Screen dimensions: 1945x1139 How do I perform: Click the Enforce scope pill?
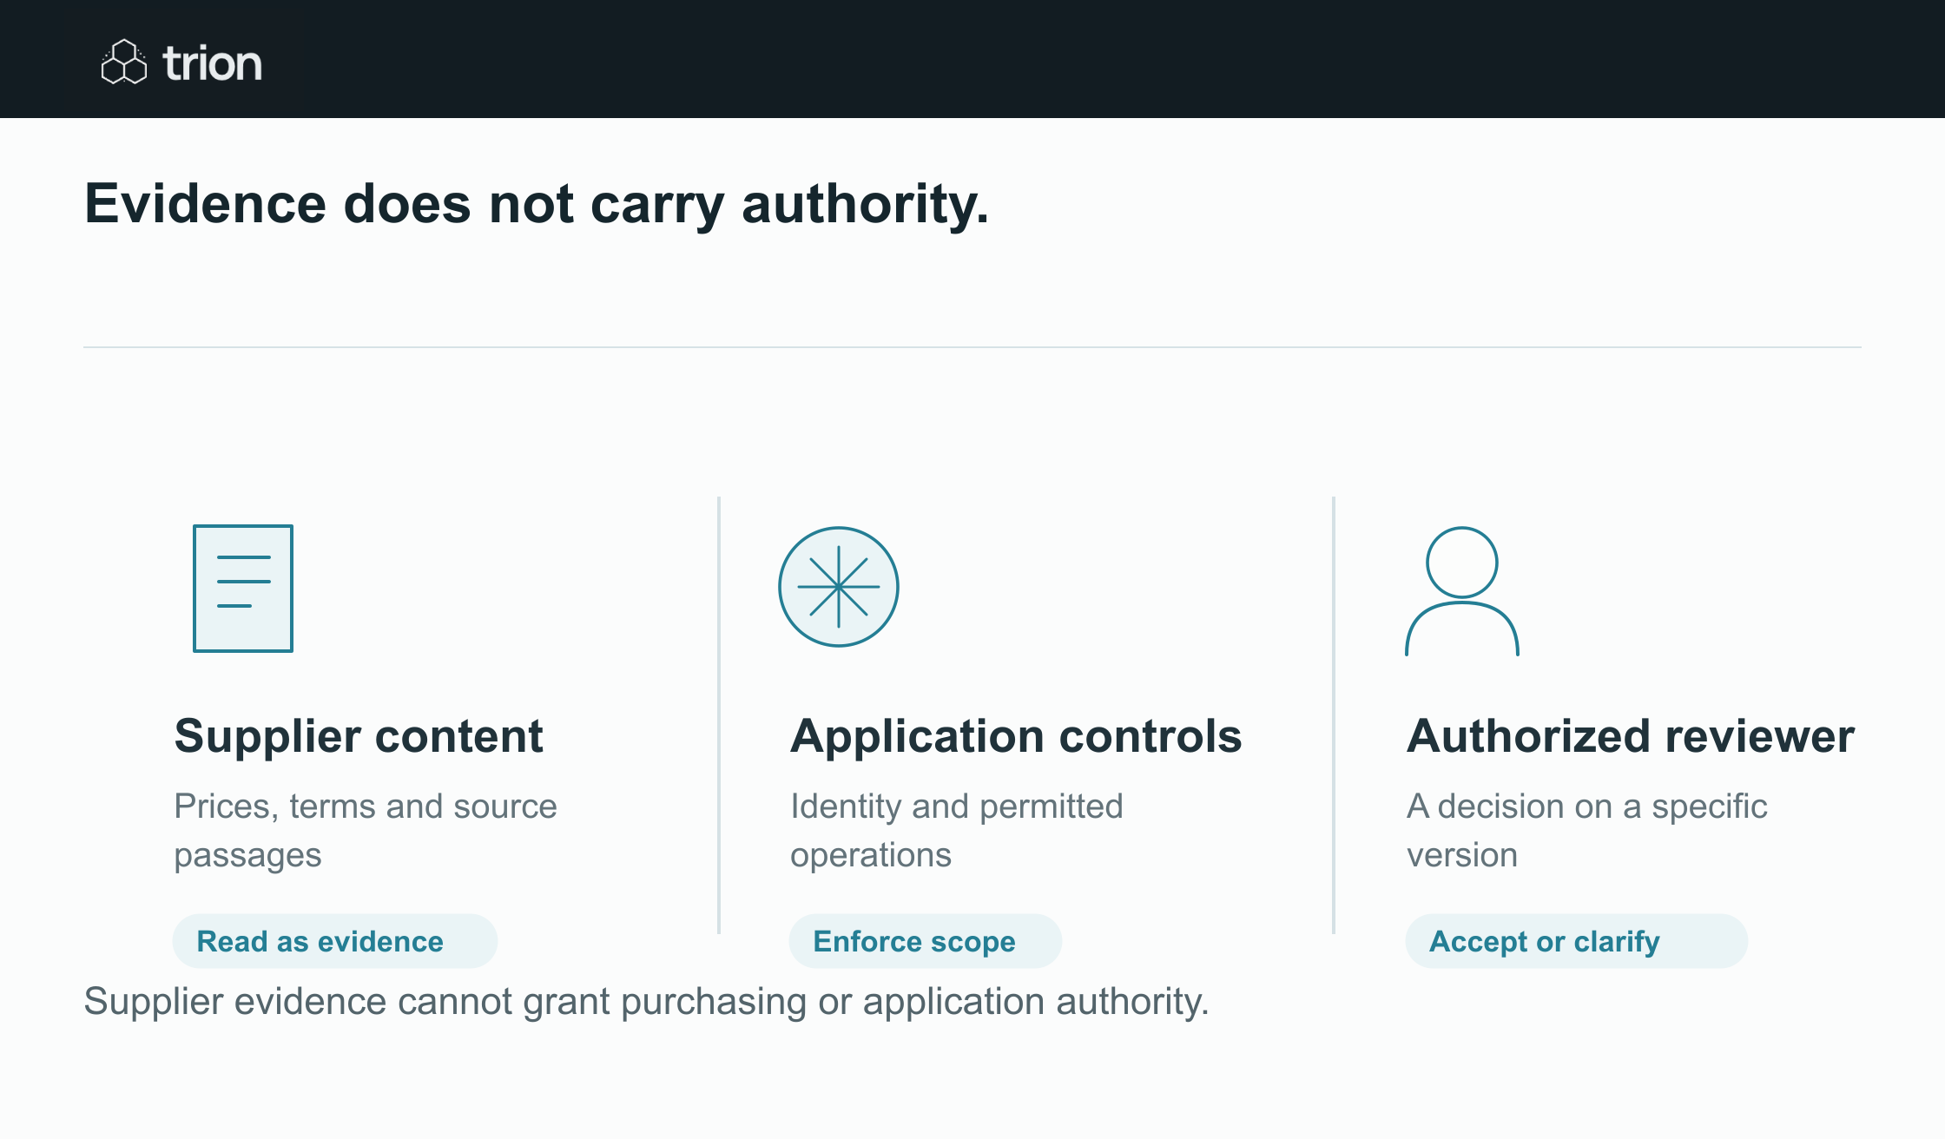[926, 941]
